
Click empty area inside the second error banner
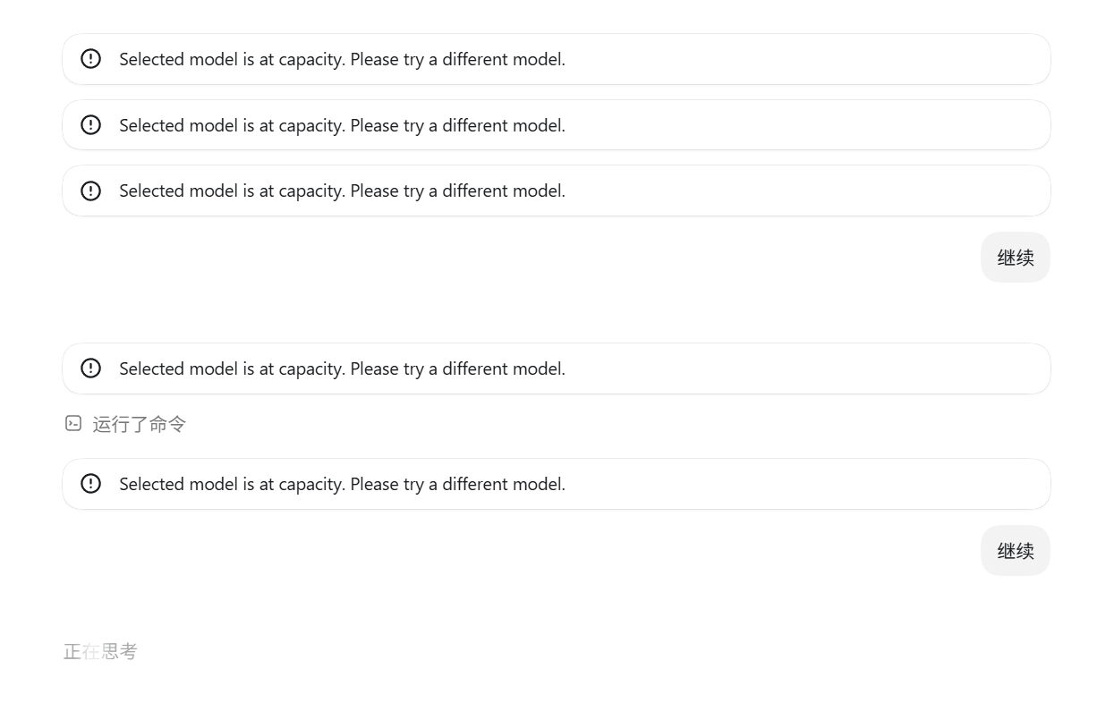pos(805,125)
